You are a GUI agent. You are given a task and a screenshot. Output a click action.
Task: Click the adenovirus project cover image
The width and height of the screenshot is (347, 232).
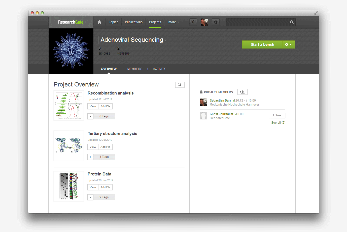71,51
